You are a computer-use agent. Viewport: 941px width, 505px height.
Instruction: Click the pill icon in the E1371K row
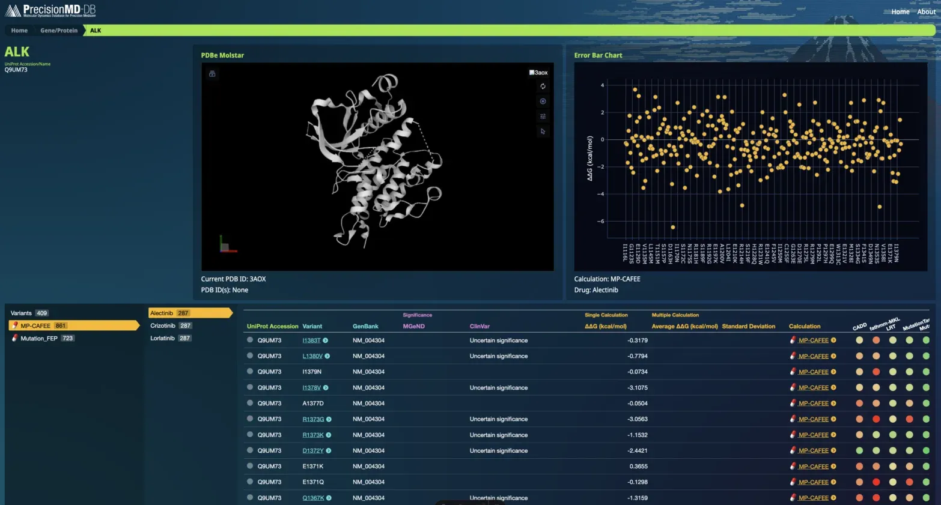[793, 466]
